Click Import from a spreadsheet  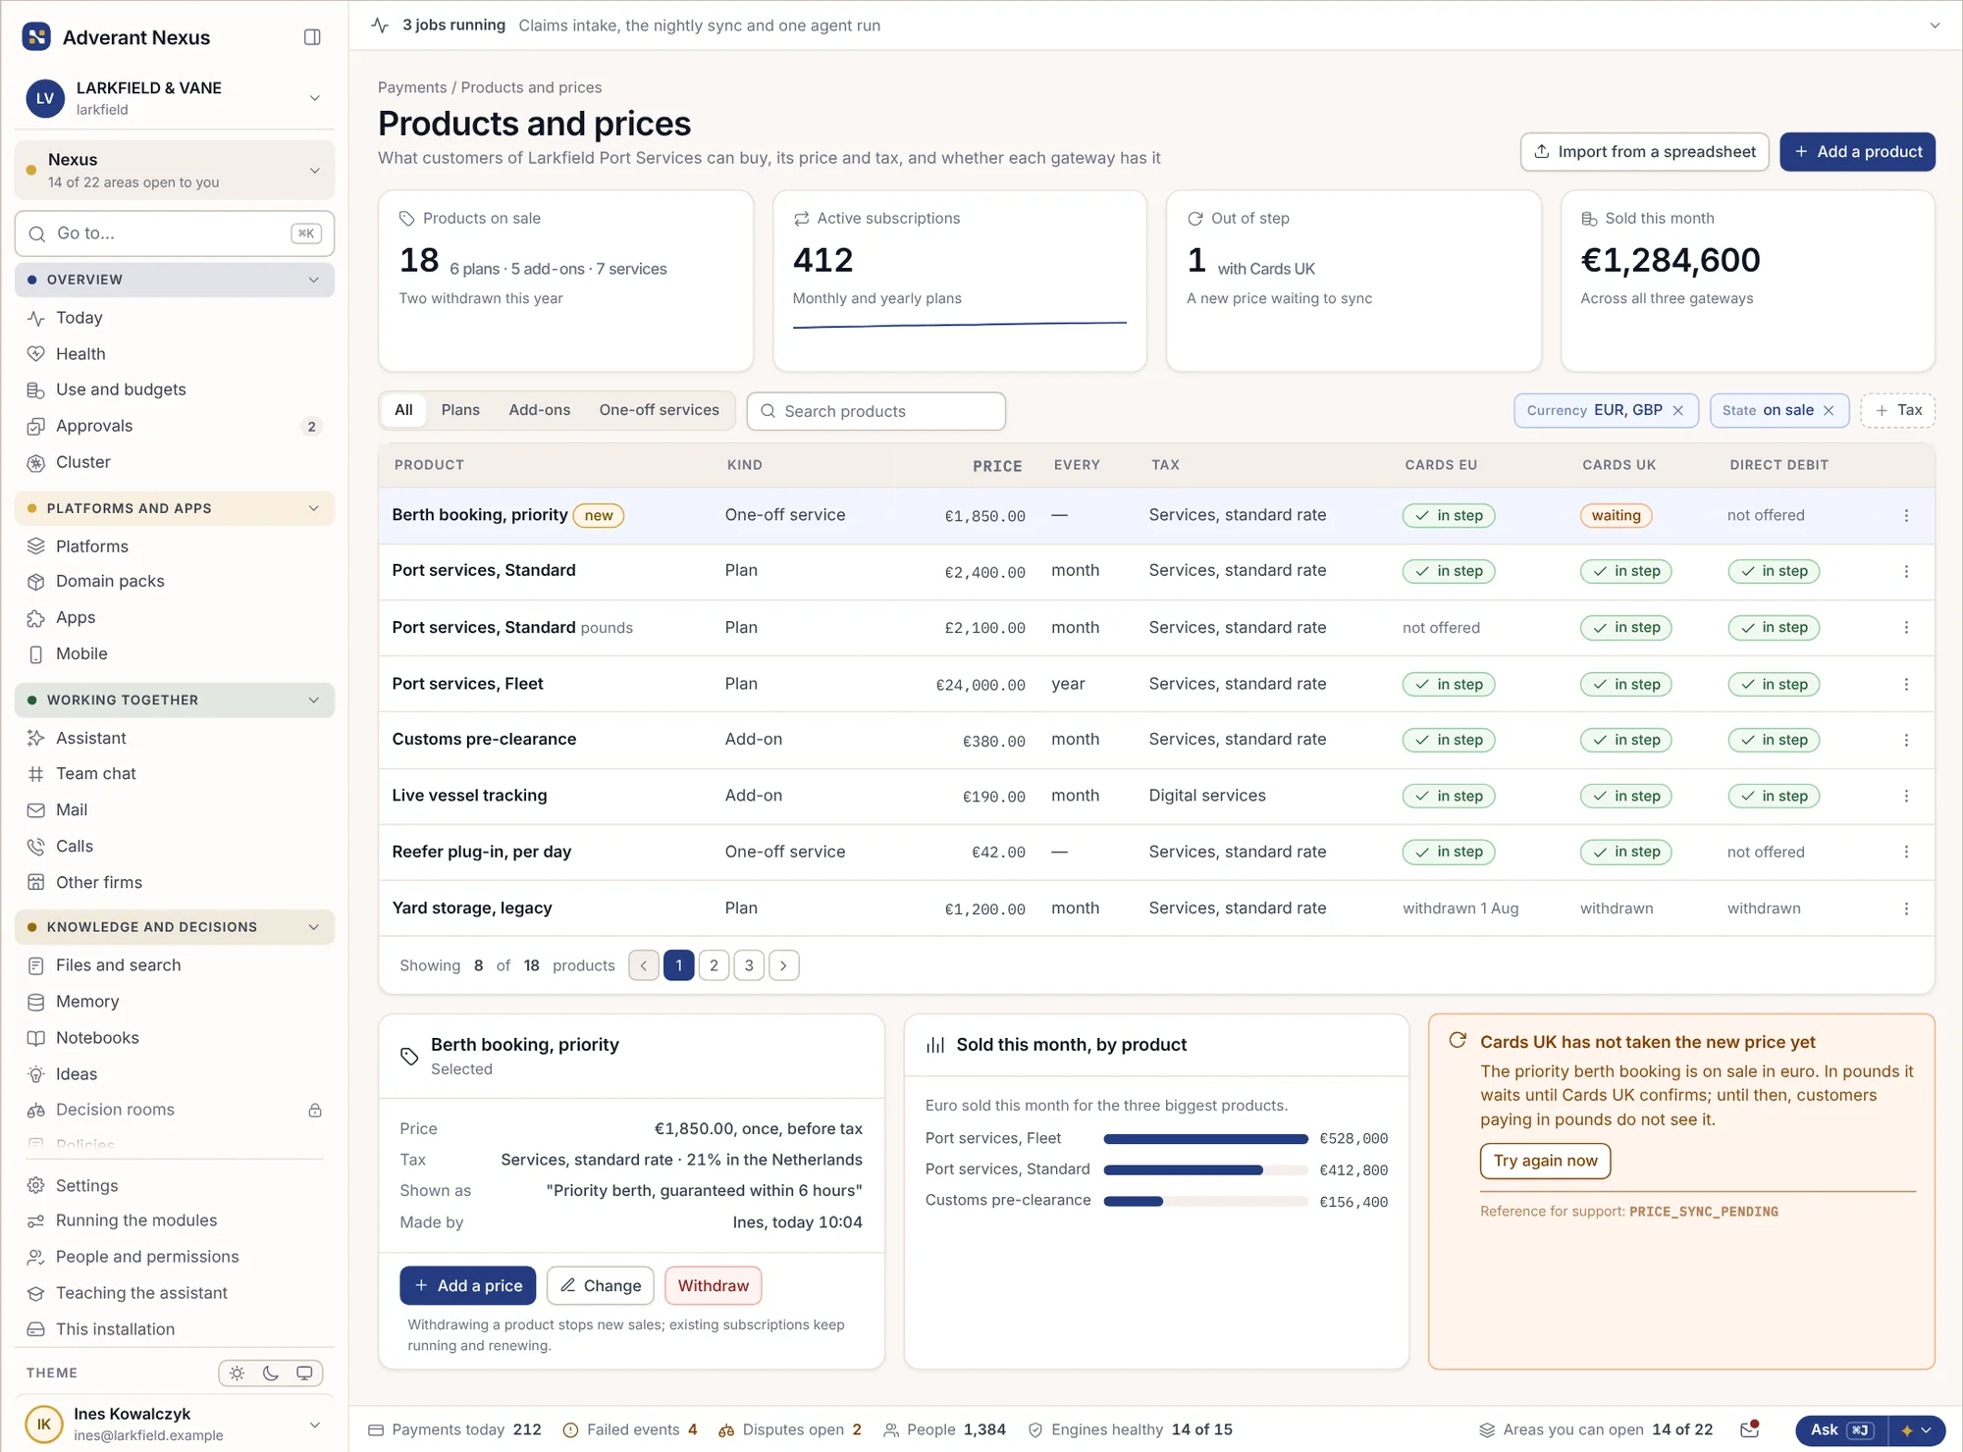point(1645,152)
